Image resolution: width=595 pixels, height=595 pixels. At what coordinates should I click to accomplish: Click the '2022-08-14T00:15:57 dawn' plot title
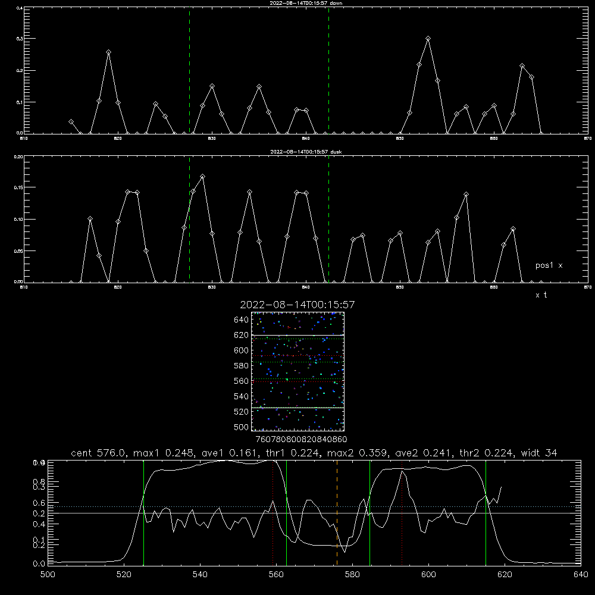306,3
